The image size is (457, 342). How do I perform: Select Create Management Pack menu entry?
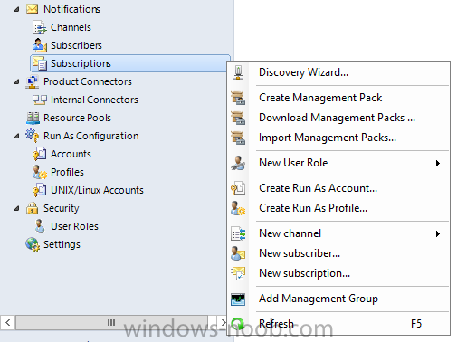(x=338, y=98)
